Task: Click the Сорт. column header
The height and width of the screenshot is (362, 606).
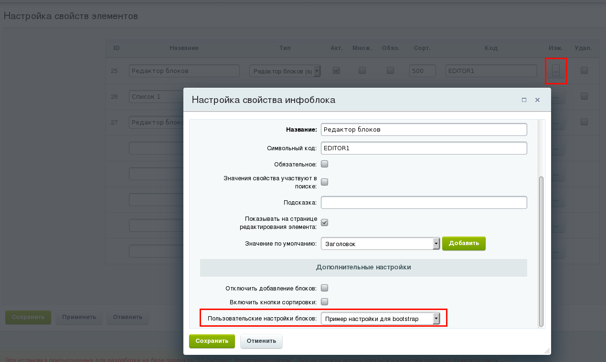Action: pos(422,48)
